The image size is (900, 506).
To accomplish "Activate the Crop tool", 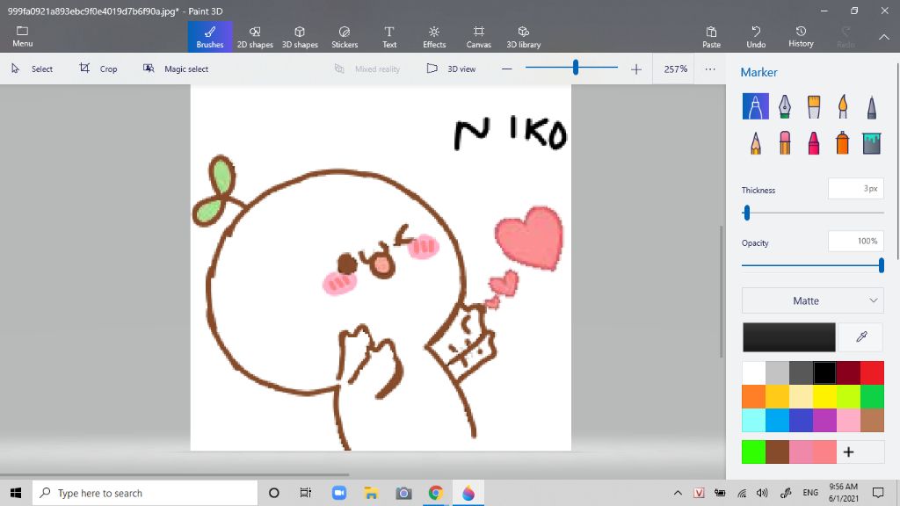I will 98,69.
